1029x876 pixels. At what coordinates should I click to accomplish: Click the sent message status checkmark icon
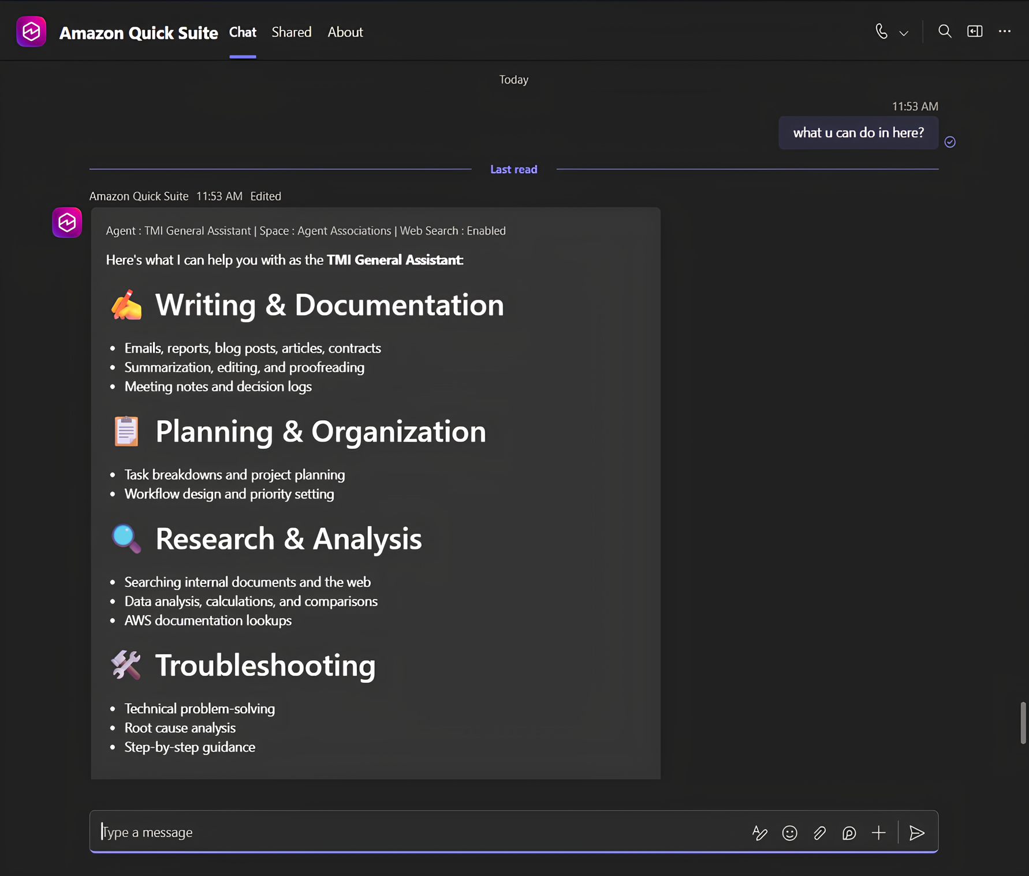click(x=950, y=142)
